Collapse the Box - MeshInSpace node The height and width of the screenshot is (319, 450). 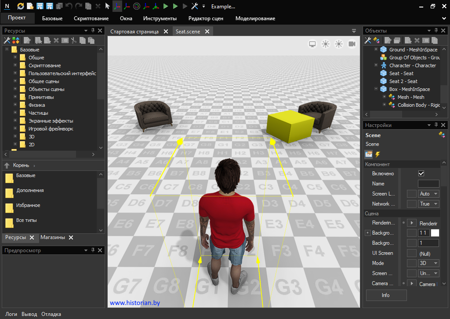[x=376, y=89]
